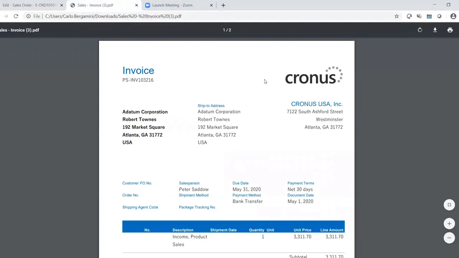
Task: Open the Chrome profile avatar menu
Action: click(x=453, y=16)
